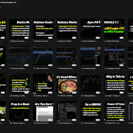Open lesson 14 intraday bubble thumbnail
This screenshot has height=133, width=133.
[x=90, y=57]
